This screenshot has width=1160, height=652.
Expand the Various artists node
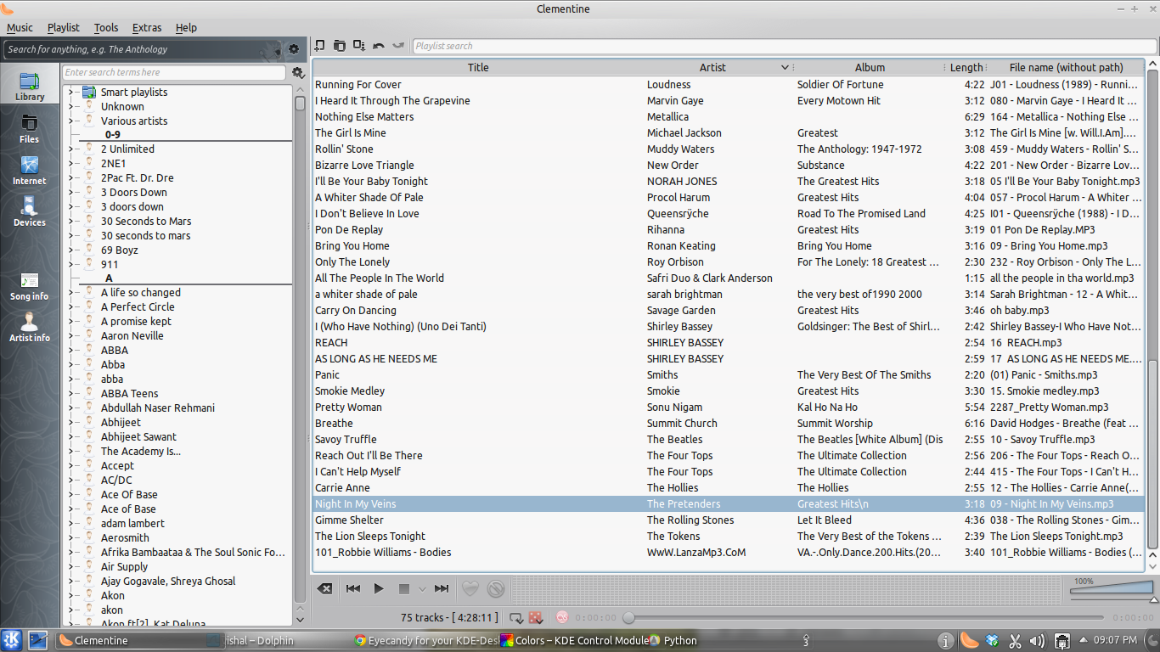(x=70, y=121)
